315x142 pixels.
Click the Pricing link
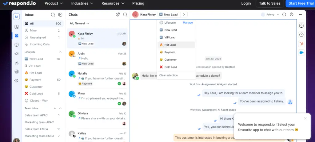coord(138,3)
